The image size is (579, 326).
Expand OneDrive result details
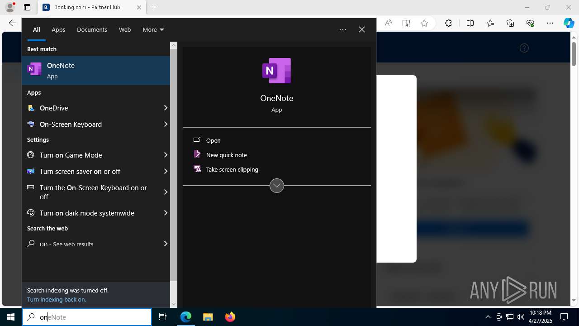pos(166,108)
